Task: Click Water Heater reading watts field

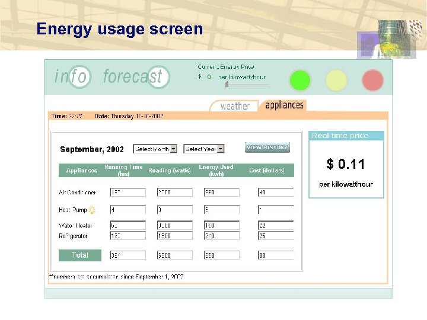Action: 175,225
